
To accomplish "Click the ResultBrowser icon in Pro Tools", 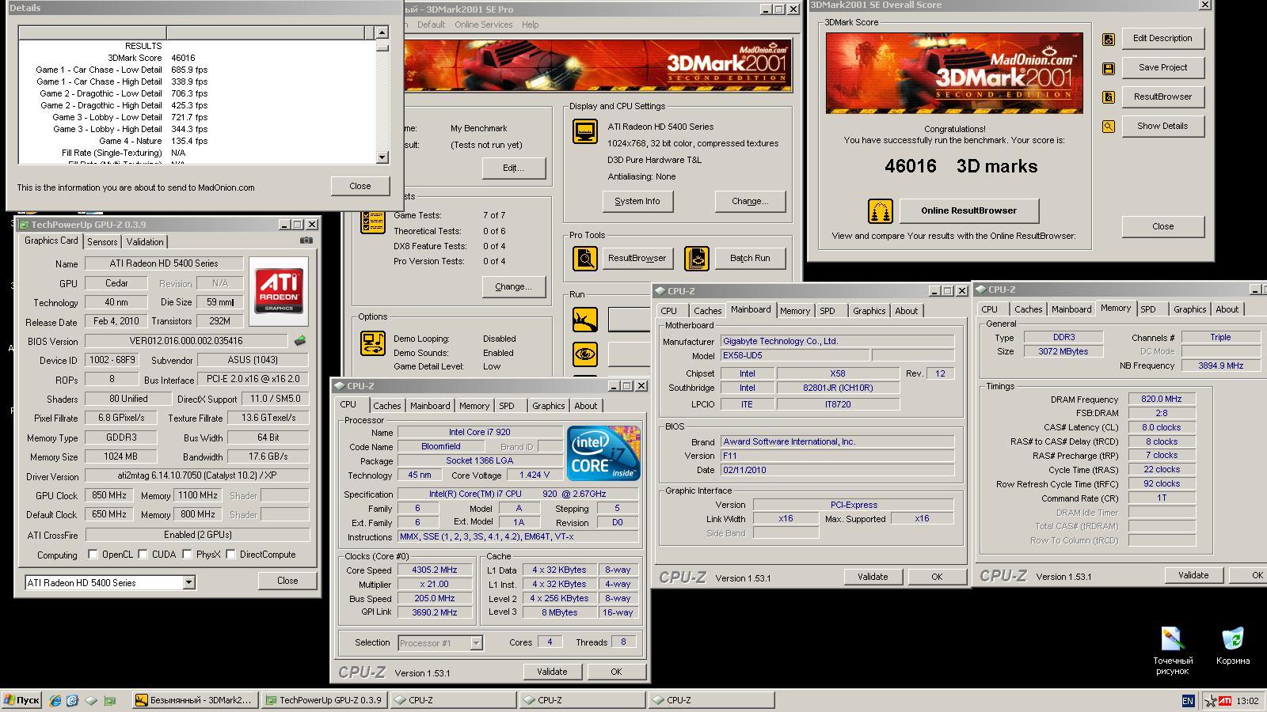I will [x=585, y=259].
